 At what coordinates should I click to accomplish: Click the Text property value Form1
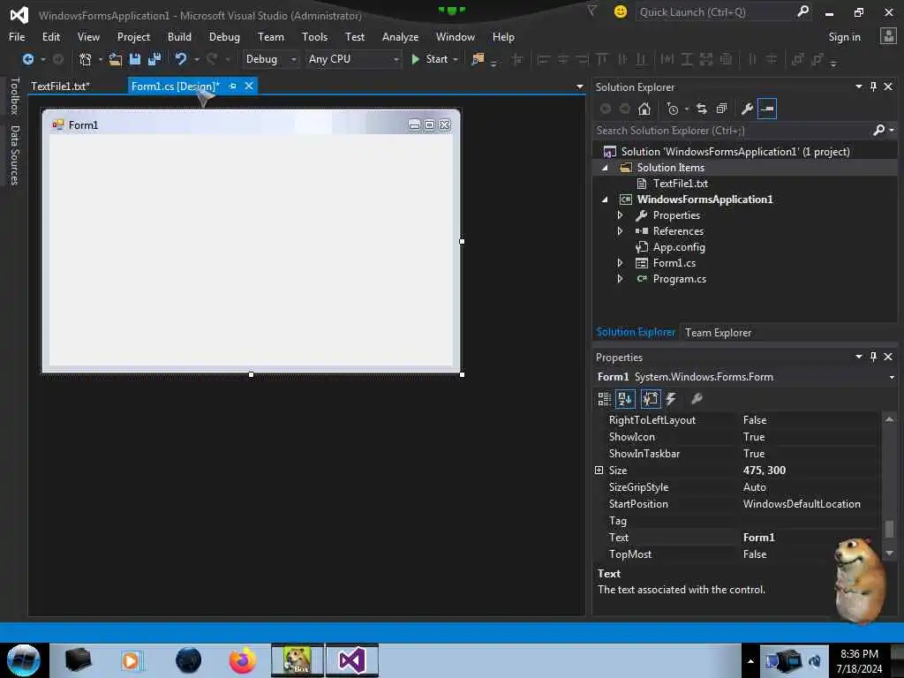pyautogui.click(x=758, y=538)
